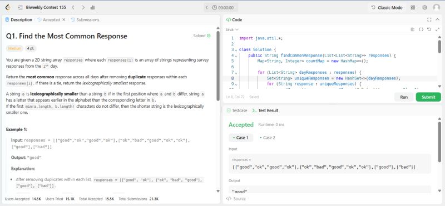Screen dimensions: 445x206
Task: Switch layout using the Classic Mode button
Action: tap(387, 8)
